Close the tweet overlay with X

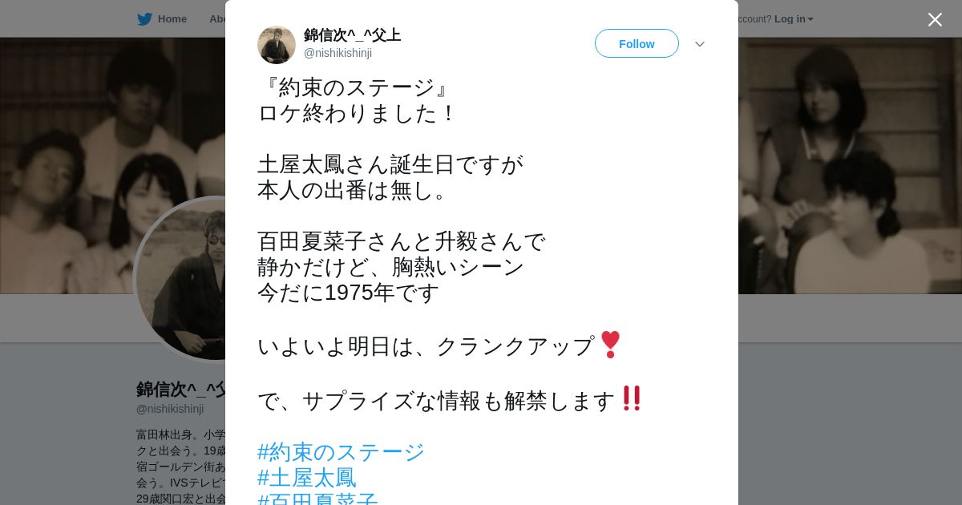pyautogui.click(x=935, y=19)
